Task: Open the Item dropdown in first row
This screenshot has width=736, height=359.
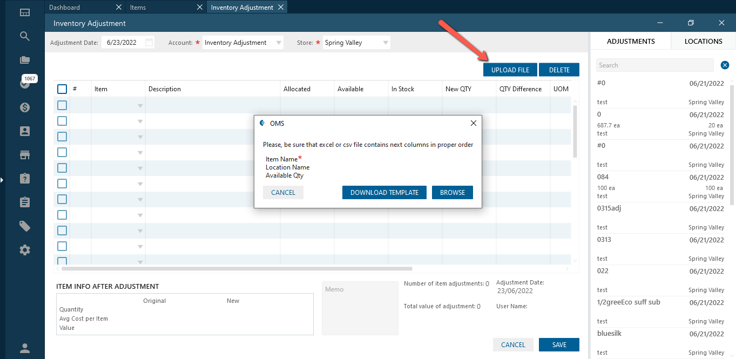Action: (140, 106)
